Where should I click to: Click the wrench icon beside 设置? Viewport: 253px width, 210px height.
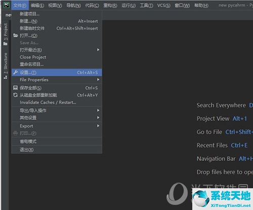click(16, 72)
